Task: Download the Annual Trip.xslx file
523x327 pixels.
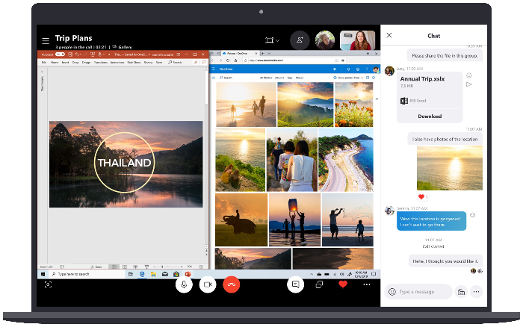Action: pos(430,116)
